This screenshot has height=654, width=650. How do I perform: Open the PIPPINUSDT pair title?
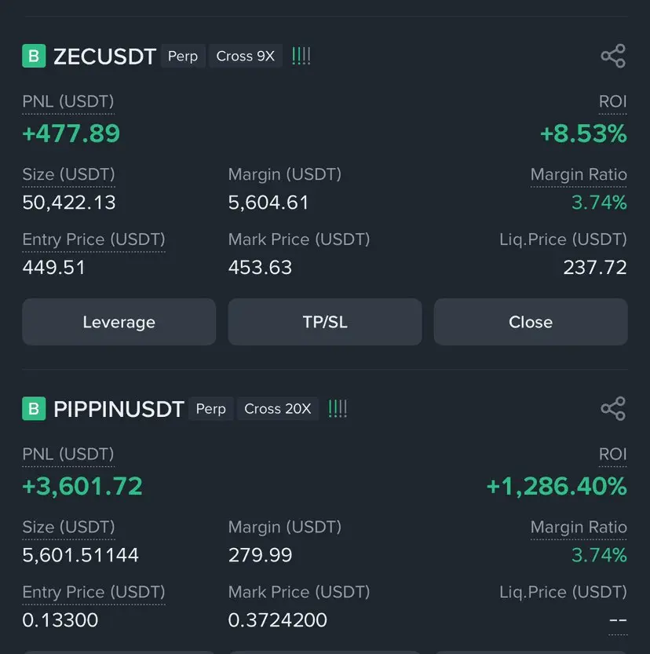click(x=119, y=409)
